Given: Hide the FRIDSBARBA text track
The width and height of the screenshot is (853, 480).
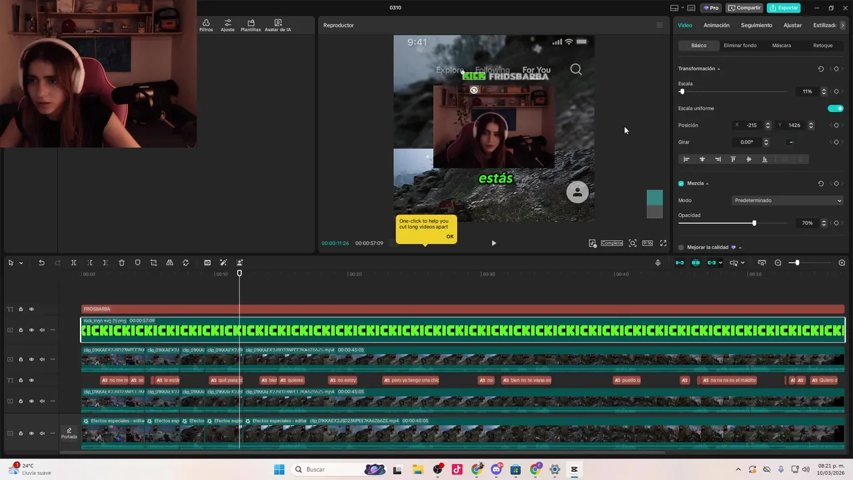Looking at the screenshot, I should pyautogui.click(x=31, y=309).
